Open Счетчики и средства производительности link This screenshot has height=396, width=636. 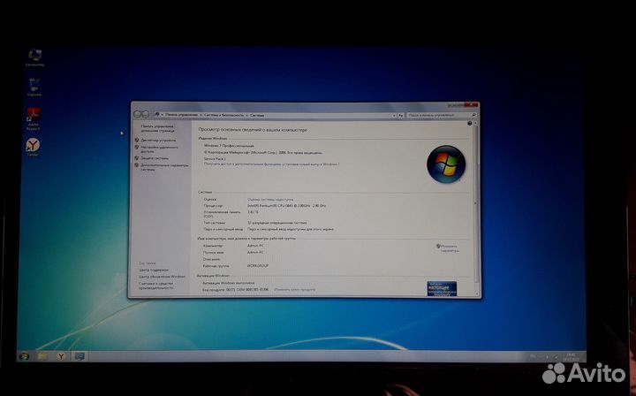tap(156, 286)
